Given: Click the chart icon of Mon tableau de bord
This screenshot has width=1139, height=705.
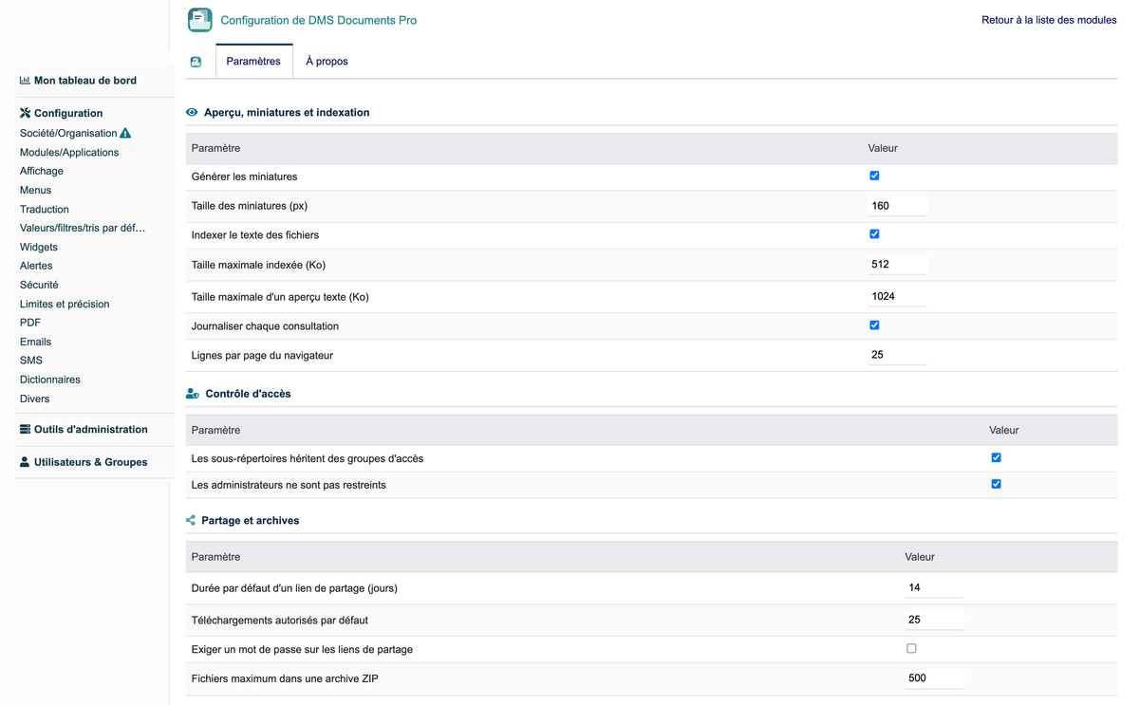Looking at the screenshot, I should (x=25, y=81).
